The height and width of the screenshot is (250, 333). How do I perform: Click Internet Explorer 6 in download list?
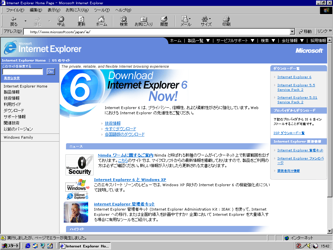294,77
